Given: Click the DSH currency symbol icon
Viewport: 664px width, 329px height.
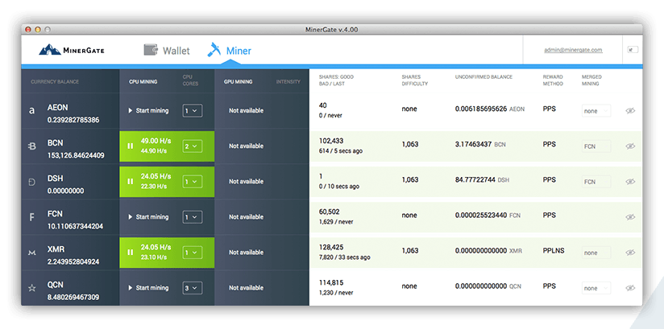Looking at the screenshot, I should point(31,183).
